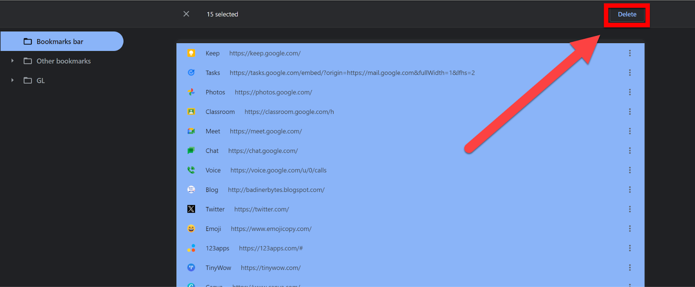Viewport: 695px width, 287px height.
Task: Click the Keep bookmark favicon
Action: pyautogui.click(x=191, y=53)
